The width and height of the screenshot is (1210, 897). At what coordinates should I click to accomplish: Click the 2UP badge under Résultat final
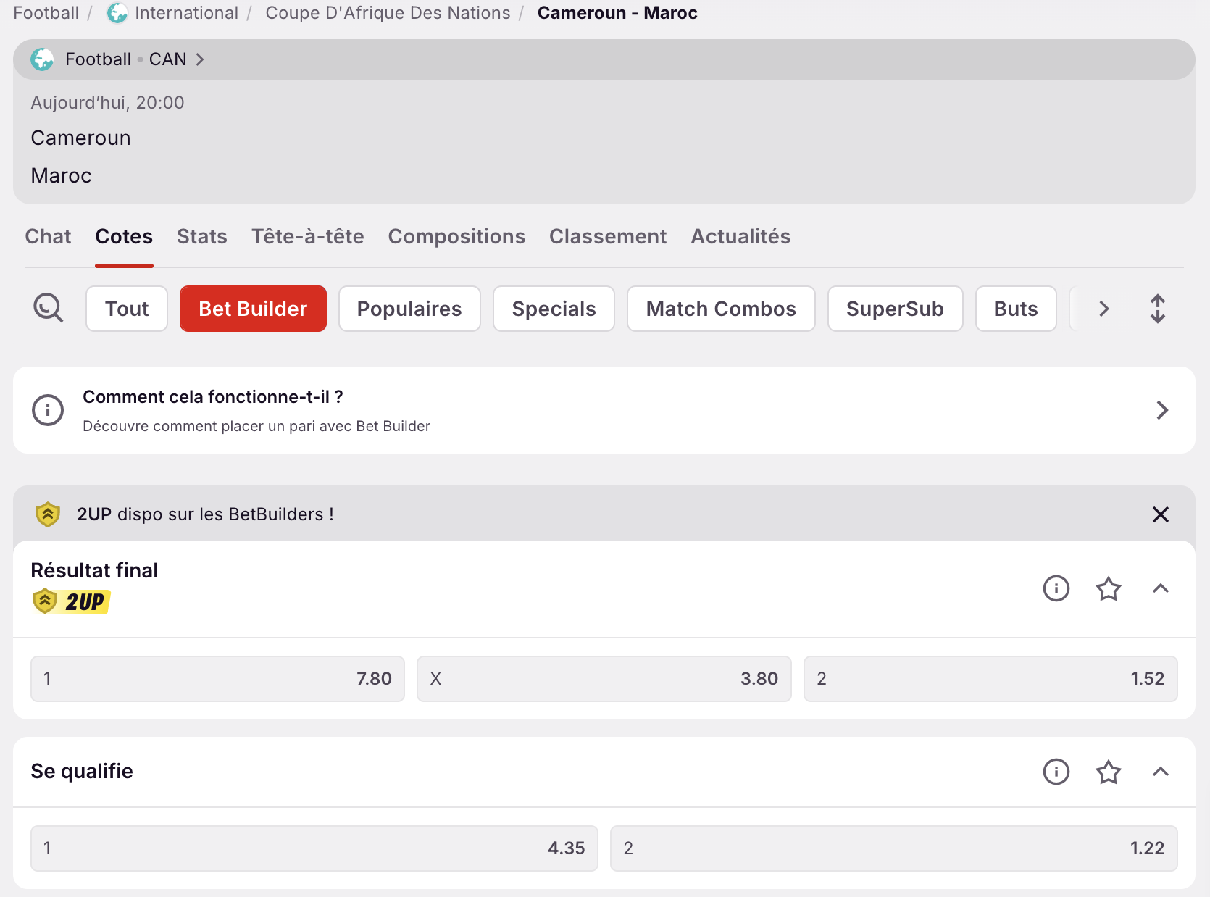click(71, 601)
